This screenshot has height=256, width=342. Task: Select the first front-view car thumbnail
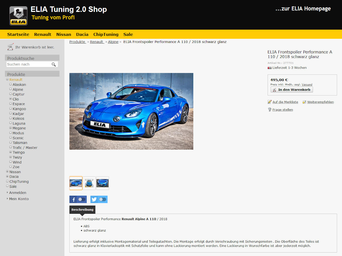[x=76, y=183]
